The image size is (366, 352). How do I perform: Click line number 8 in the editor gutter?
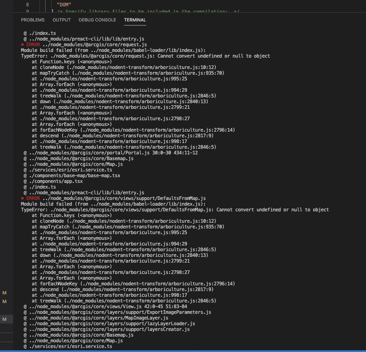tap(27, 5)
